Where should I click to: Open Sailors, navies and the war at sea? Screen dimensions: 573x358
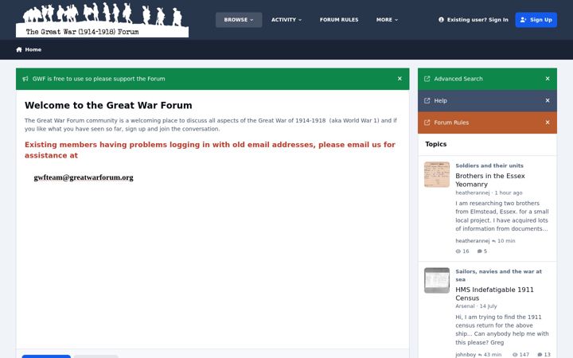coord(498,275)
